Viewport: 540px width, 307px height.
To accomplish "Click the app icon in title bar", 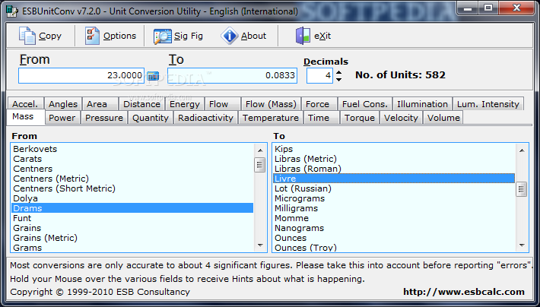I will point(12,11).
